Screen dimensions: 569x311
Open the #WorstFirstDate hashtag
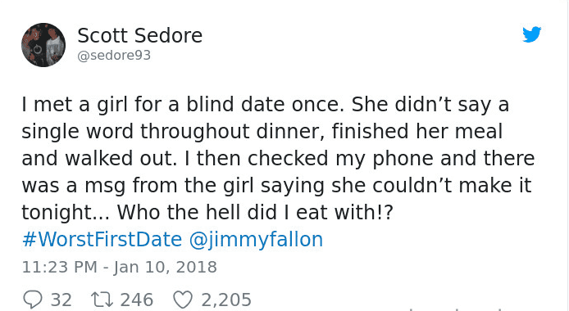coord(102,239)
